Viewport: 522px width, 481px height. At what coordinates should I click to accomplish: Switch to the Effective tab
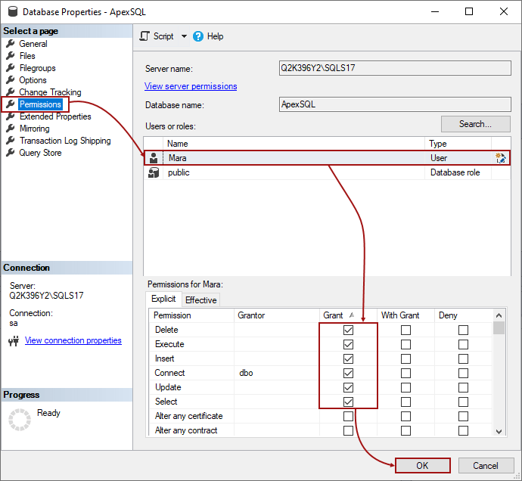[200, 300]
